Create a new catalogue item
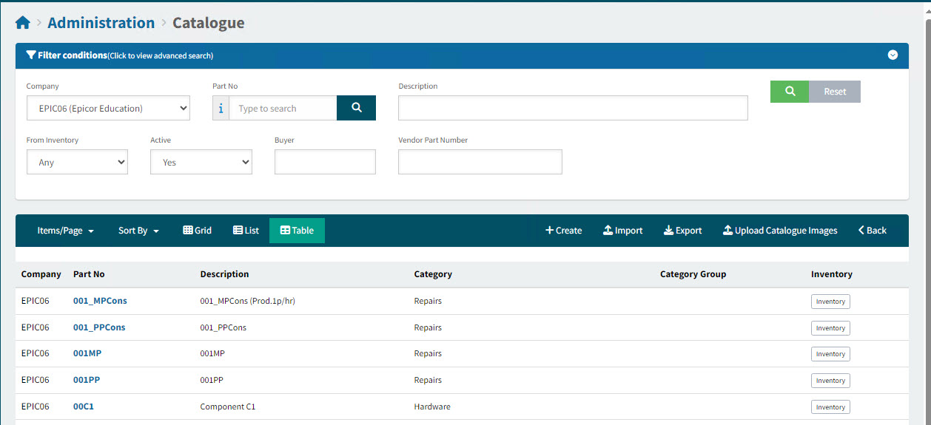 (x=563, y=231)
